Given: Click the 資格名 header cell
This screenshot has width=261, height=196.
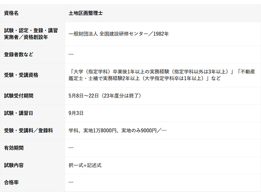Looking at the screenshot, I should point(11,13).
